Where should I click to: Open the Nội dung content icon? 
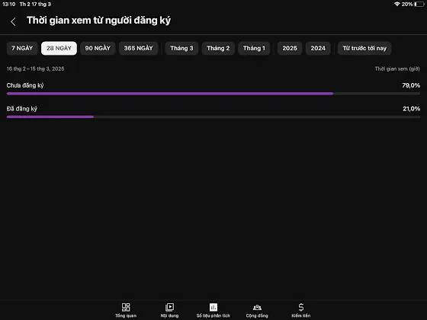coord(169,307)
